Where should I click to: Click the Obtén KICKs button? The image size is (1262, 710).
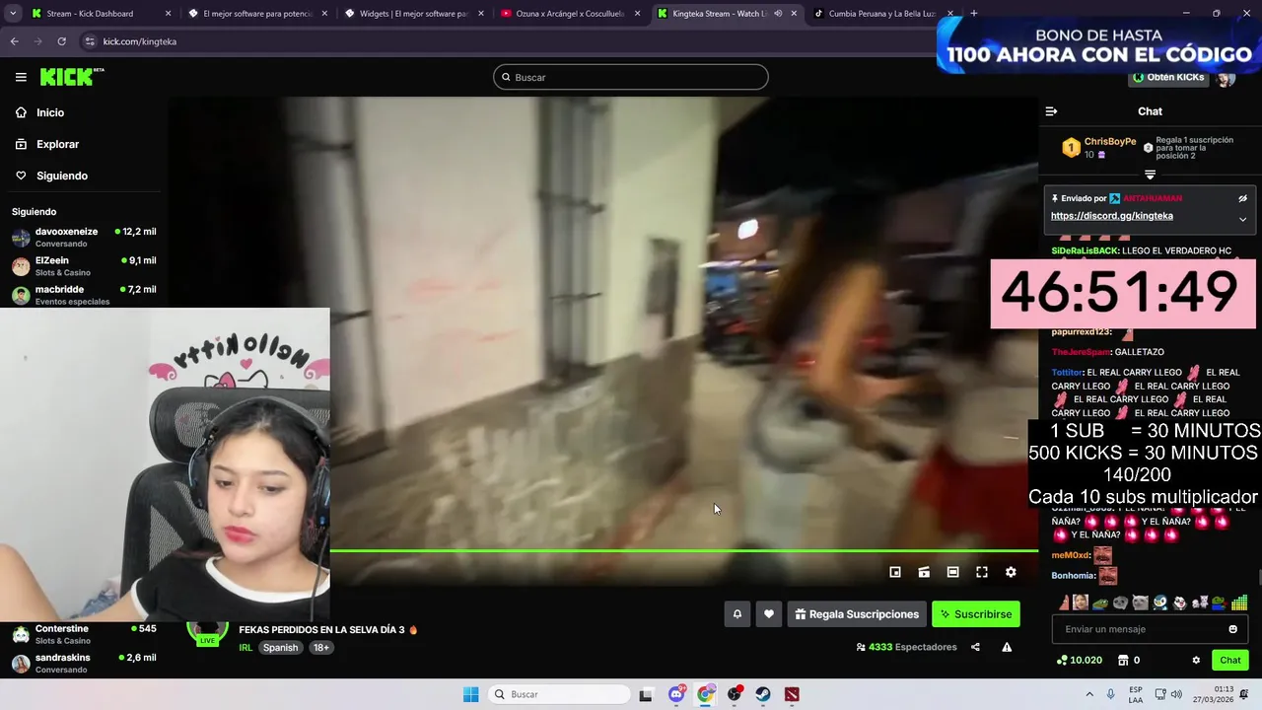tap(1167, 77)
